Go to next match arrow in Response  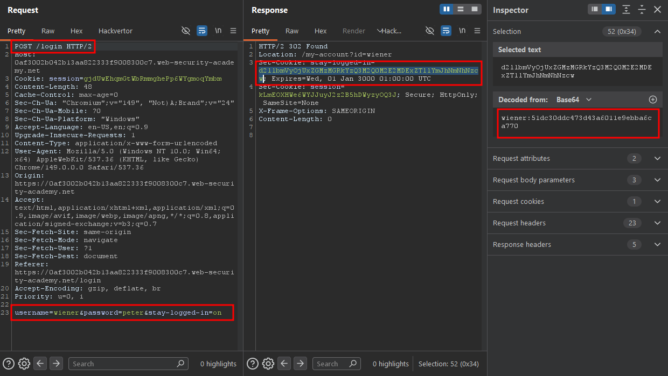[x=301, y=364]
